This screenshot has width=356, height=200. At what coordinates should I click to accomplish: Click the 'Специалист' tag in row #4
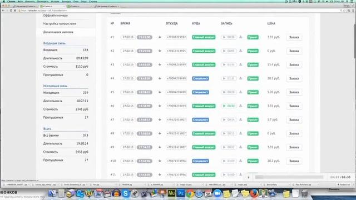pyautogui.click(x=200, y=78)
